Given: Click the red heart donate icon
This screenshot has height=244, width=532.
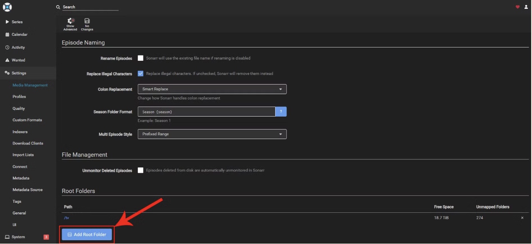Looking at the screenshot, I should point(518,7).
